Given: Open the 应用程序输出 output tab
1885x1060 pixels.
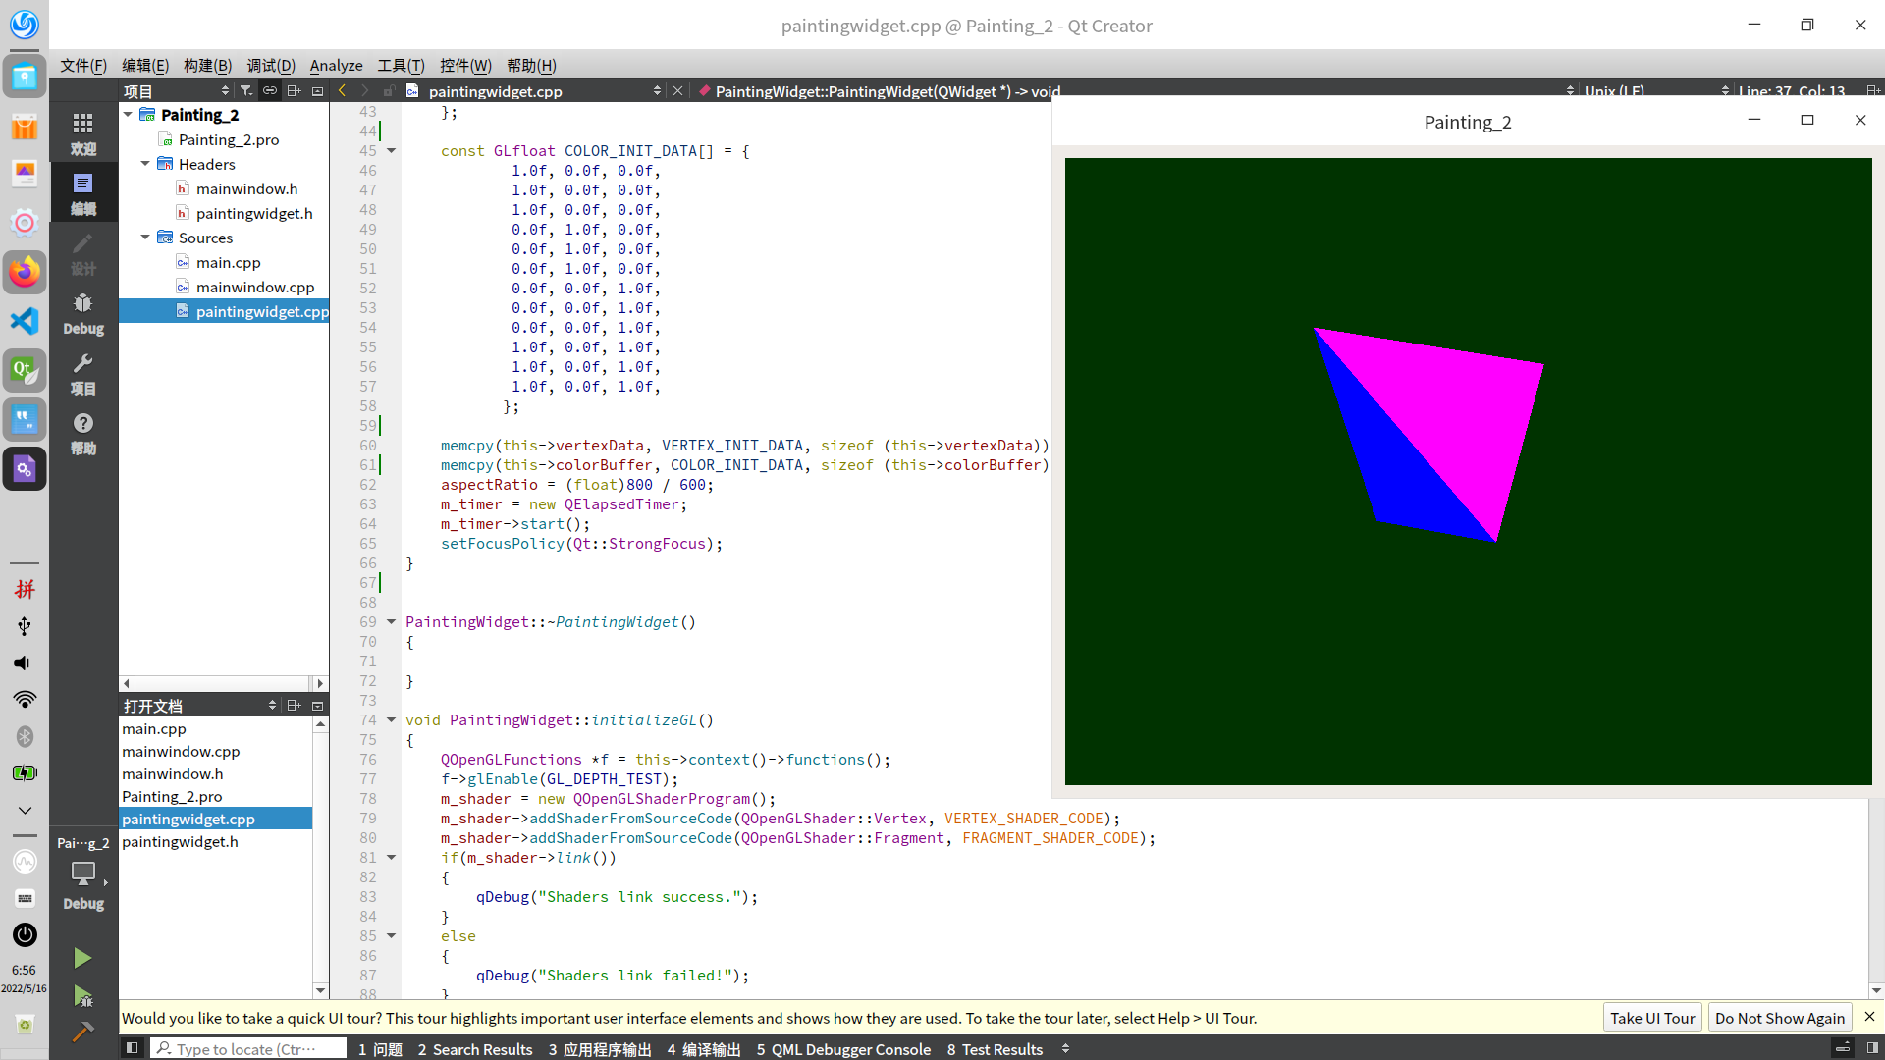Looking at the screenshot, I should (x=600, y=1049).
